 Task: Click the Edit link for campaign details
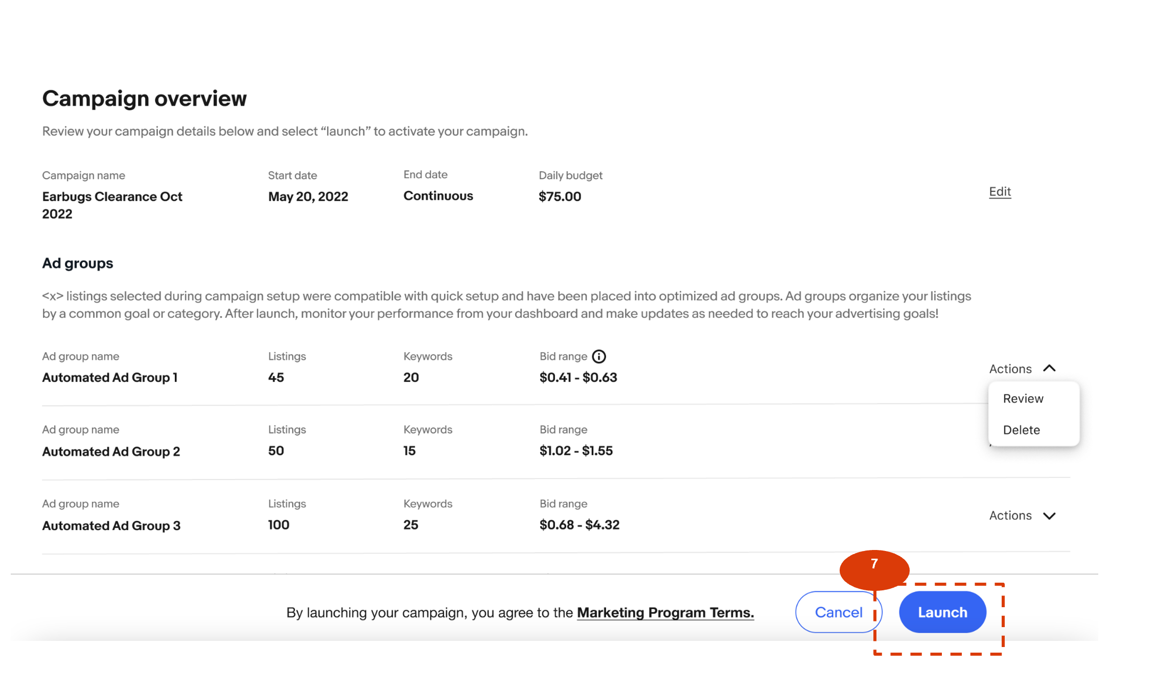coord(1000,192)
